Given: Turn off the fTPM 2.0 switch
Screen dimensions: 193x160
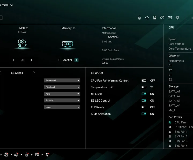Looking at the screenshot, I should click(144, 94).
